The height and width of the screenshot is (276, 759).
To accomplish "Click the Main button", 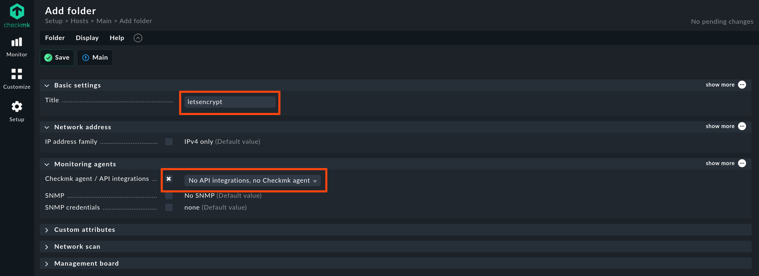I will click(95, 58).
